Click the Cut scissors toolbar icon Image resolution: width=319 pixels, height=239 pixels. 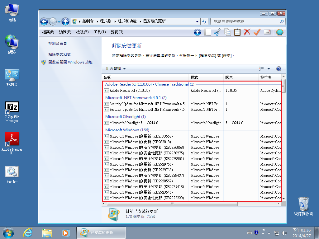pos(217,32)
